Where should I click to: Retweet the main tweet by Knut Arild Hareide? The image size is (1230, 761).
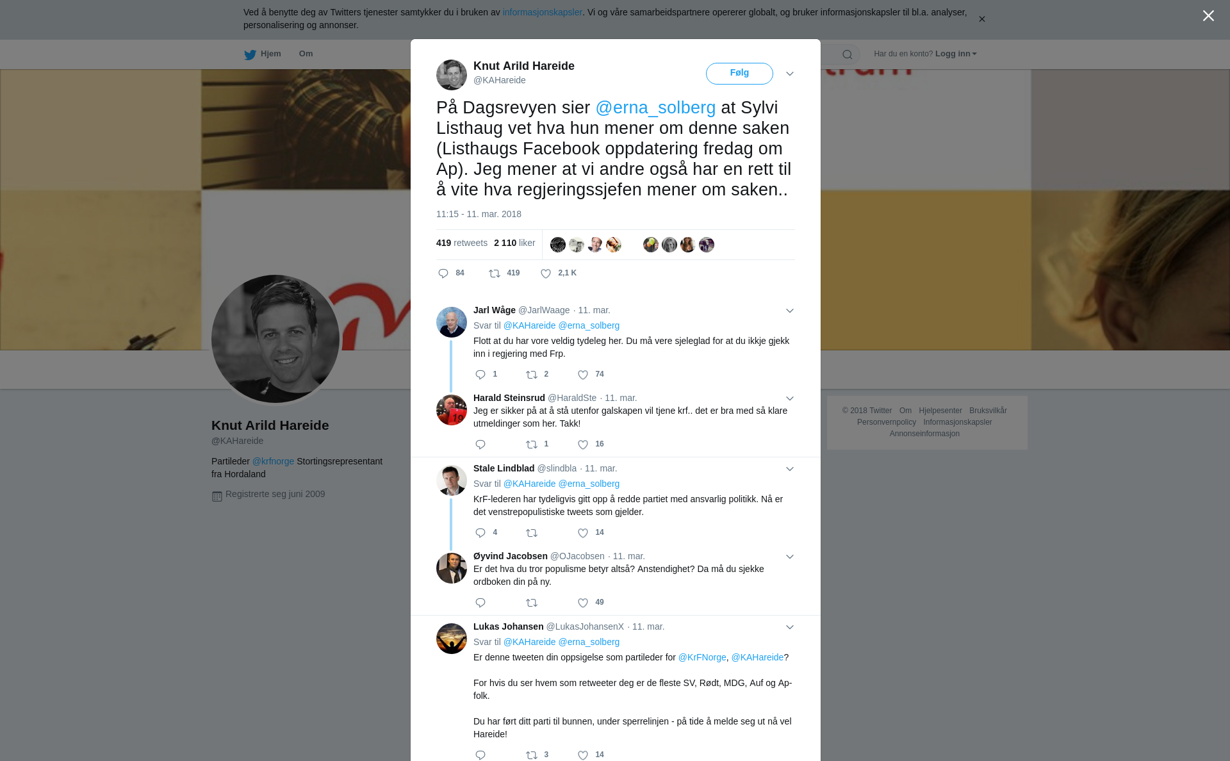[x=495, y=274]
